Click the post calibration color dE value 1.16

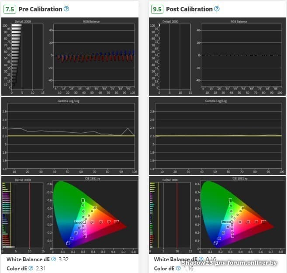point(188,269)
